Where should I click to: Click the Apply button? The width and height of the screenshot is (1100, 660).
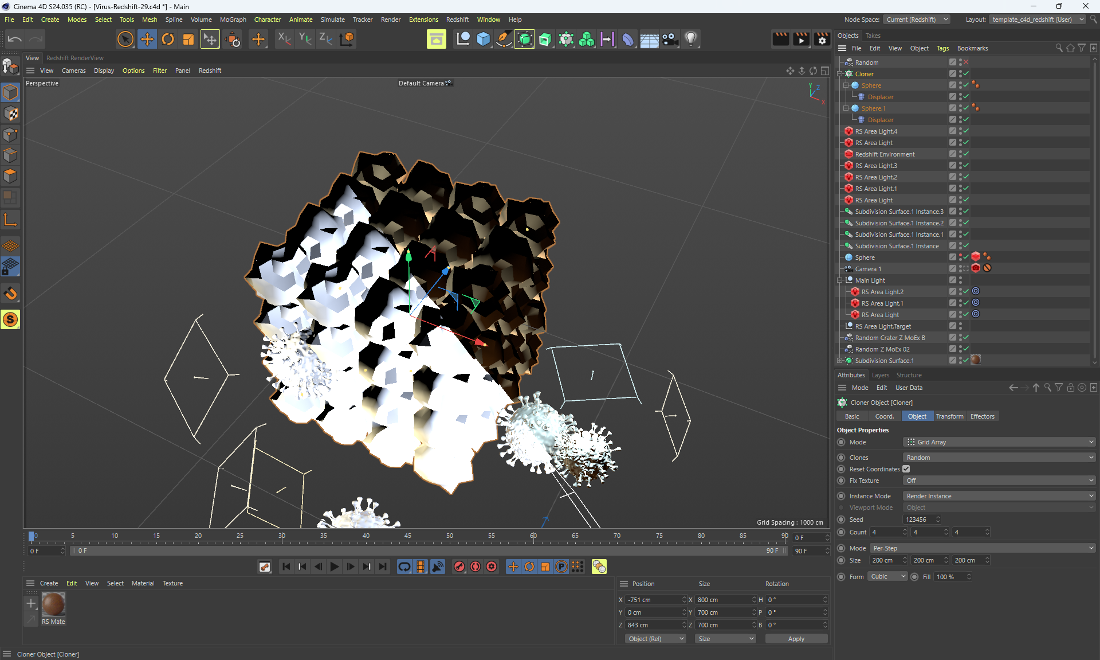click(x=796, y=639)
